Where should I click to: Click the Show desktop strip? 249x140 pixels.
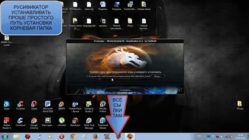coord(248,136)
